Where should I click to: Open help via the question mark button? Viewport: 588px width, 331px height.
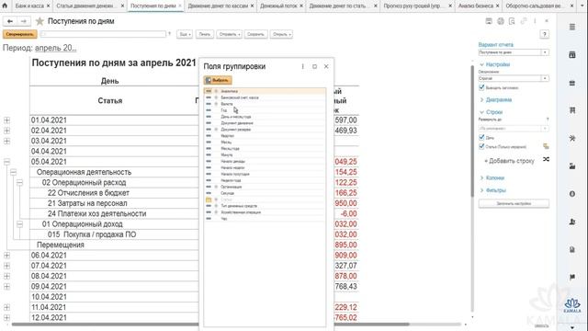click(x=544, y=34)
